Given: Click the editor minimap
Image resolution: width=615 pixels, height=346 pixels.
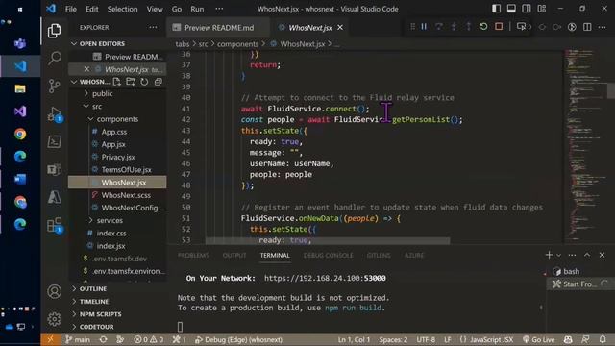Looking at the screenshot, I should pyautogui.click(x=585, y=145).
